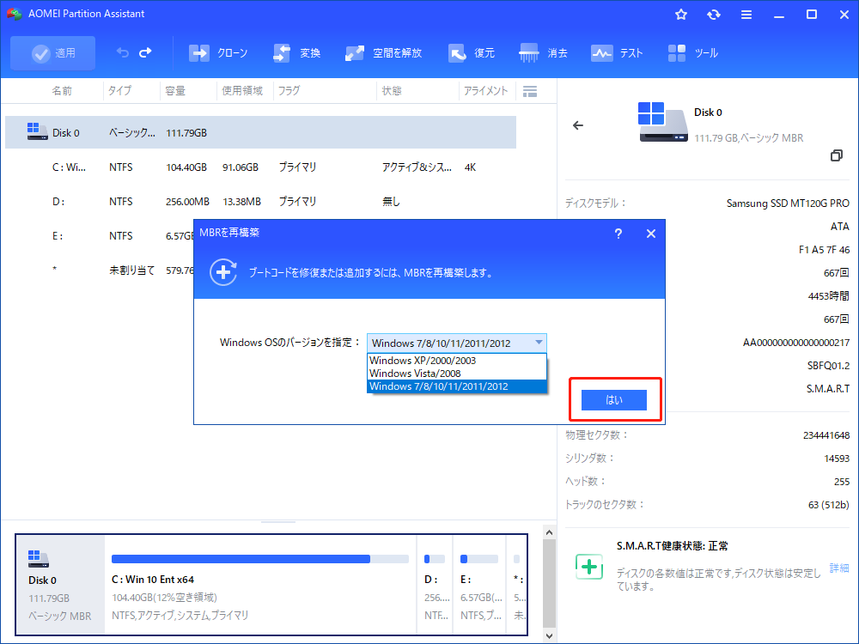The width and height of the screenshot is (859, 644).
Task: Click the 詳細 details link
Action: point(838,568)
